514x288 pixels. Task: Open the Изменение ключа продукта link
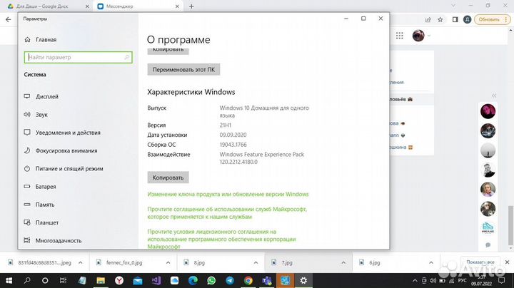(228, 194)
